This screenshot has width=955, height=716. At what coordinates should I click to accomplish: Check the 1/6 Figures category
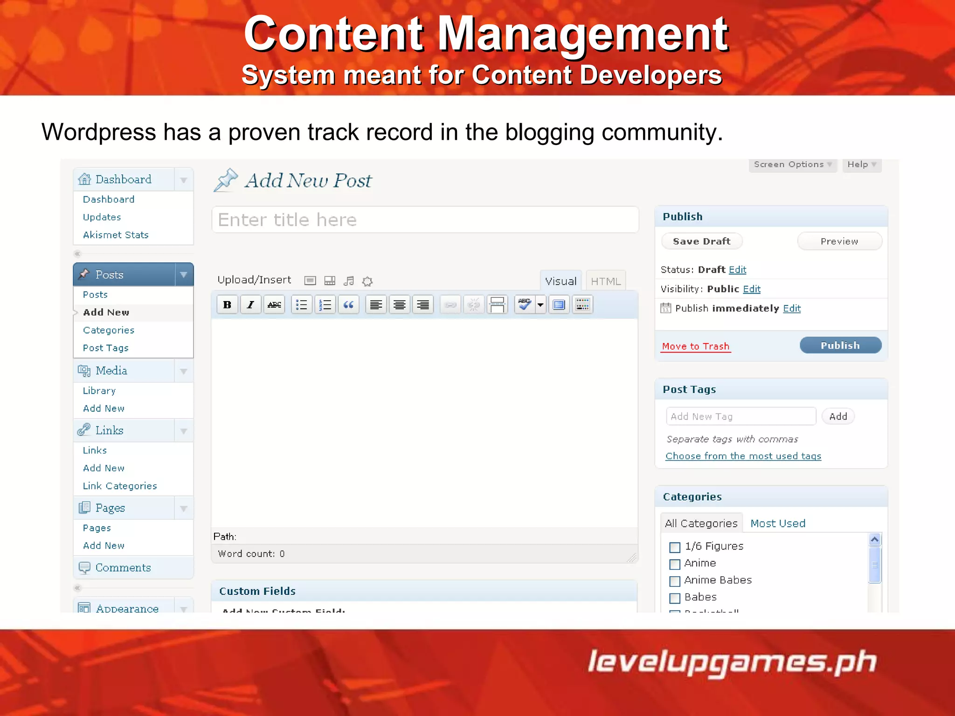[675, 547]
